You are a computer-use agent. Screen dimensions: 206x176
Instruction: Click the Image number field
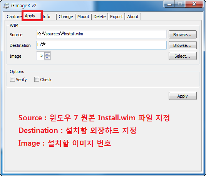tap(40, 56)
